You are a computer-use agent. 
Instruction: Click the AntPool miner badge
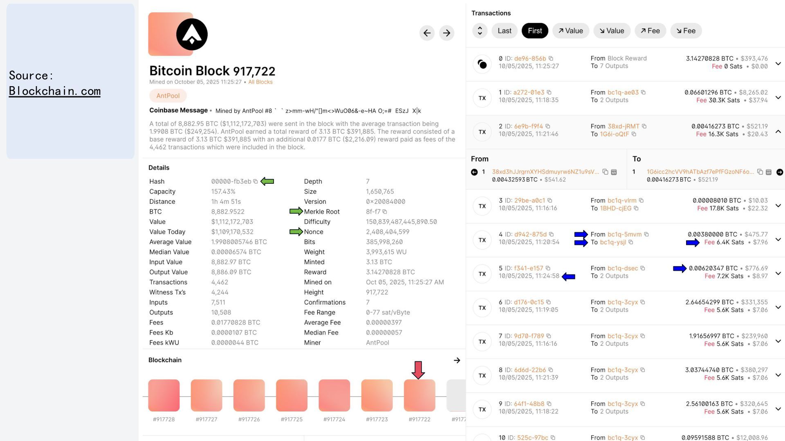(x=168, y=96)
